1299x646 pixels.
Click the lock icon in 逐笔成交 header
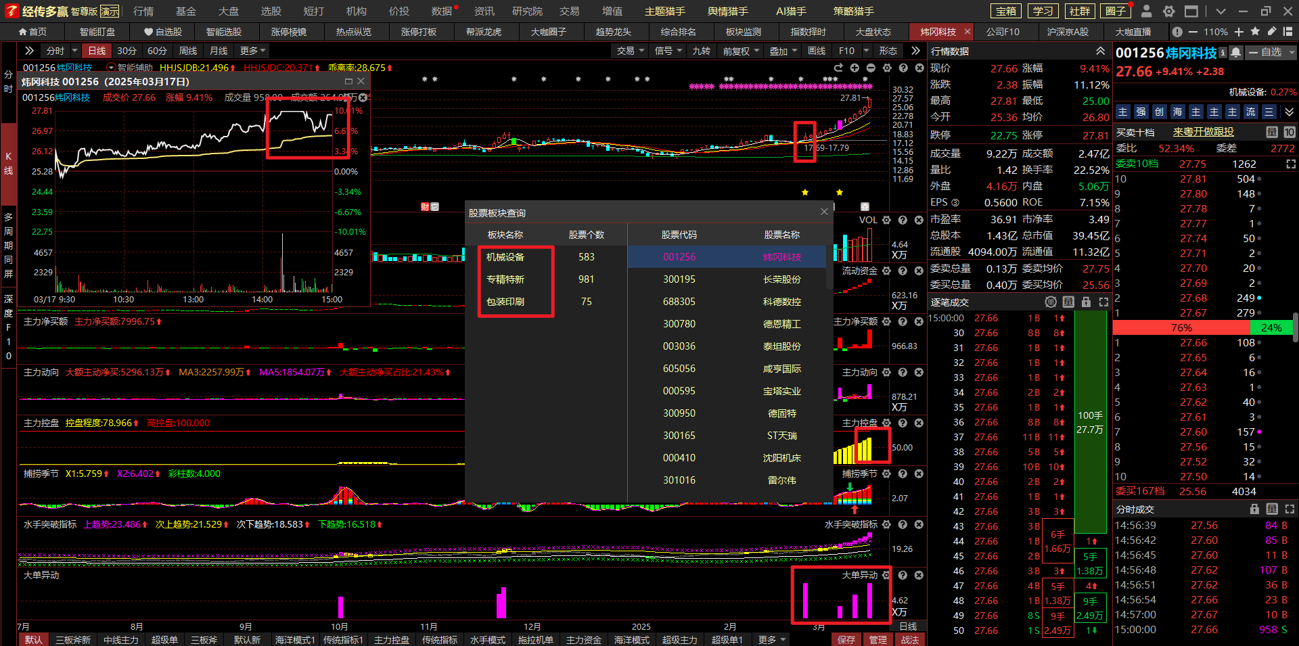coord(1086,302)
